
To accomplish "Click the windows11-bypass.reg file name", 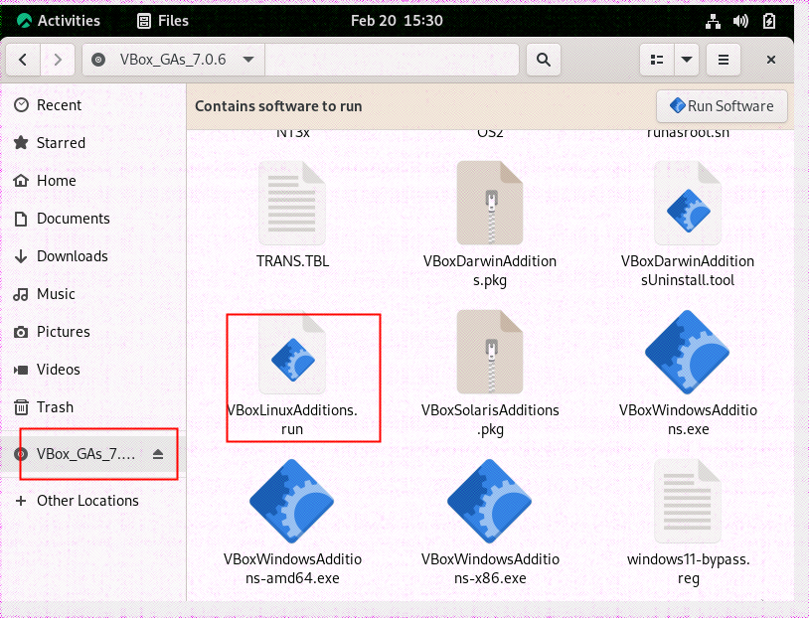I will (689, 568).
